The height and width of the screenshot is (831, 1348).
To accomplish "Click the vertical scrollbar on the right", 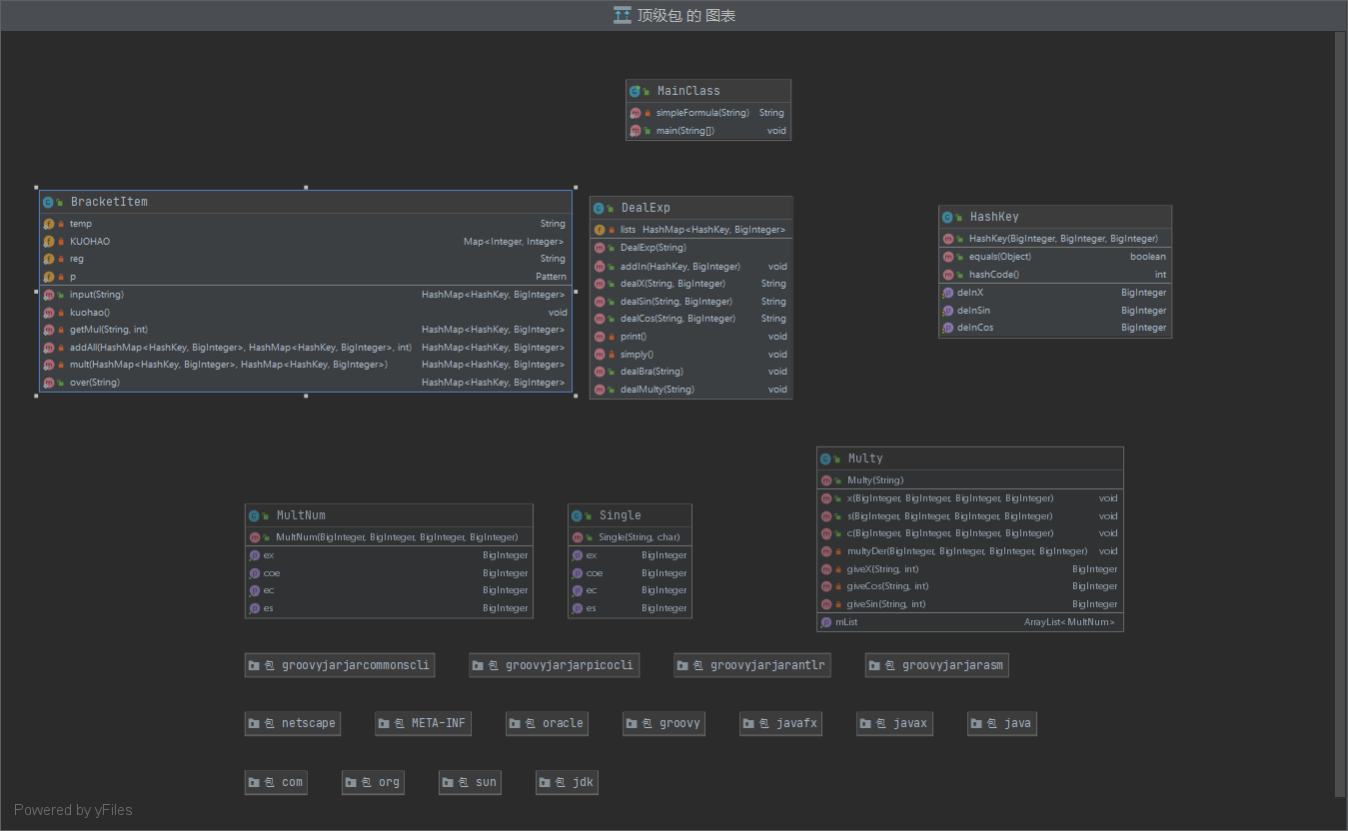I will [1341, 415].
